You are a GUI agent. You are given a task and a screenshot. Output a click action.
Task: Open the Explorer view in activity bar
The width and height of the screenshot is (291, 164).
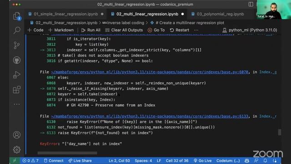point(17,16)
